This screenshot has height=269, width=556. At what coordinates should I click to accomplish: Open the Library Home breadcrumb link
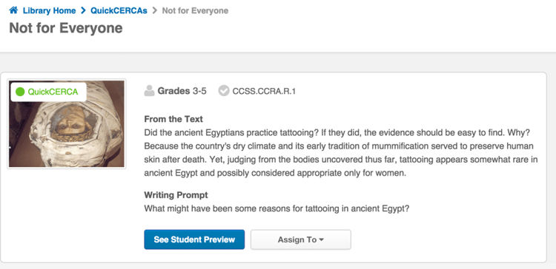pyautogui.click(x=49, y=10)
